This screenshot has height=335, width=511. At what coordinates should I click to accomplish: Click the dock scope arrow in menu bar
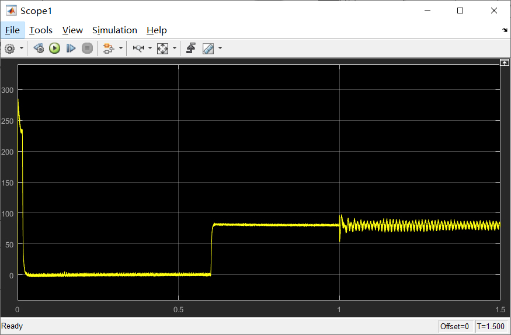[505, 30]
